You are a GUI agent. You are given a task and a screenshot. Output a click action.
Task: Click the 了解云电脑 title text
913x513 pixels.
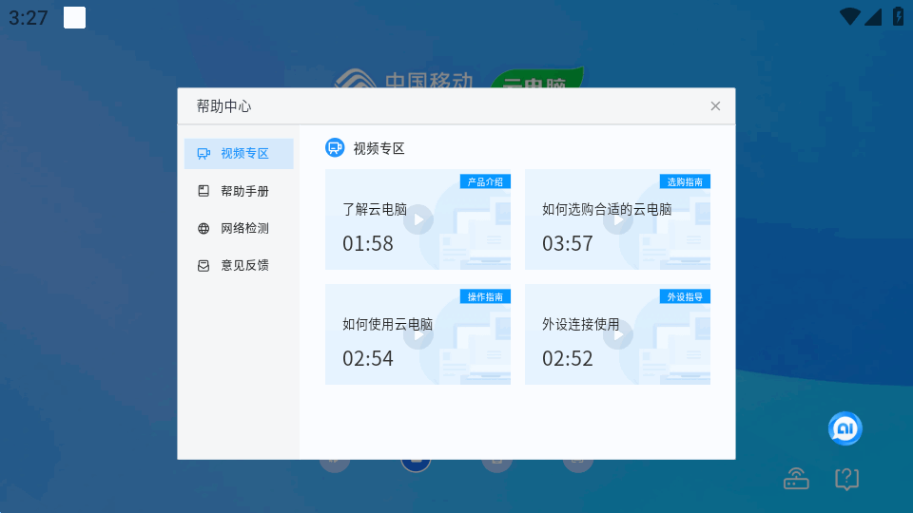tap(375, 209)
